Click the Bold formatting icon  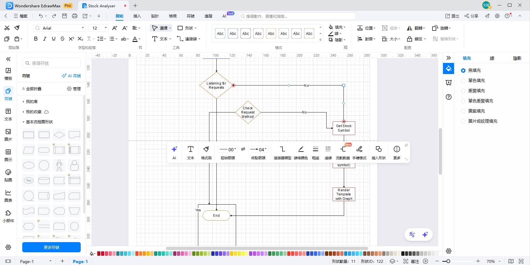(36, 39)
